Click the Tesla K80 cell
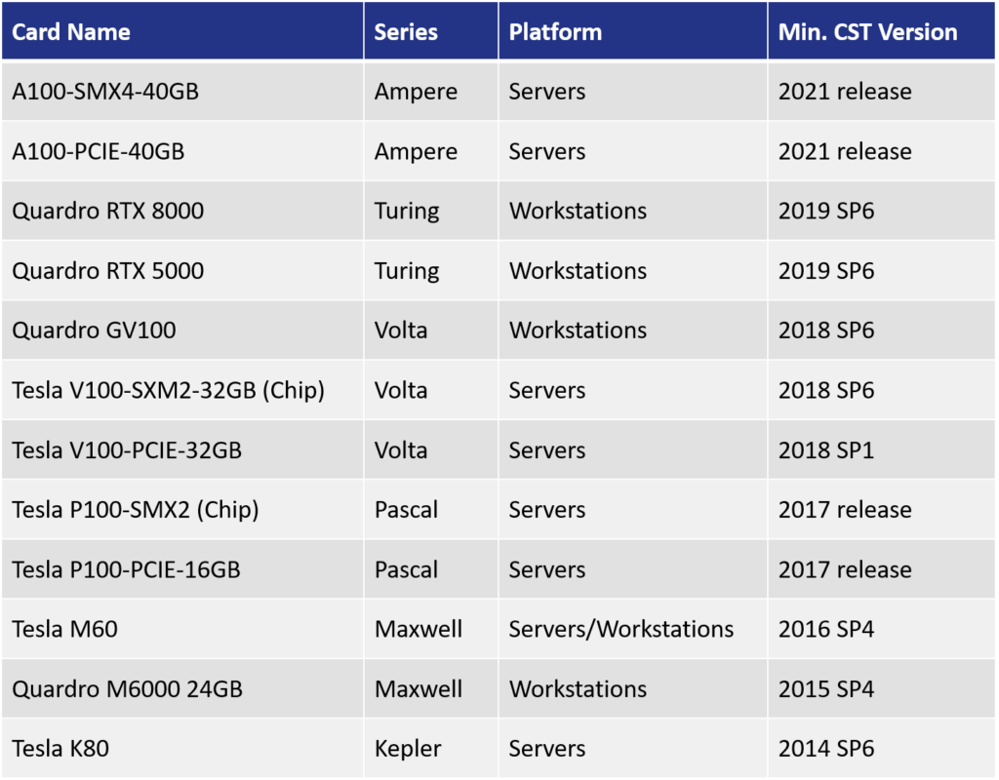The height and width of the screenshot is (780, 999). pyautogui.click(x=60, y=749)
